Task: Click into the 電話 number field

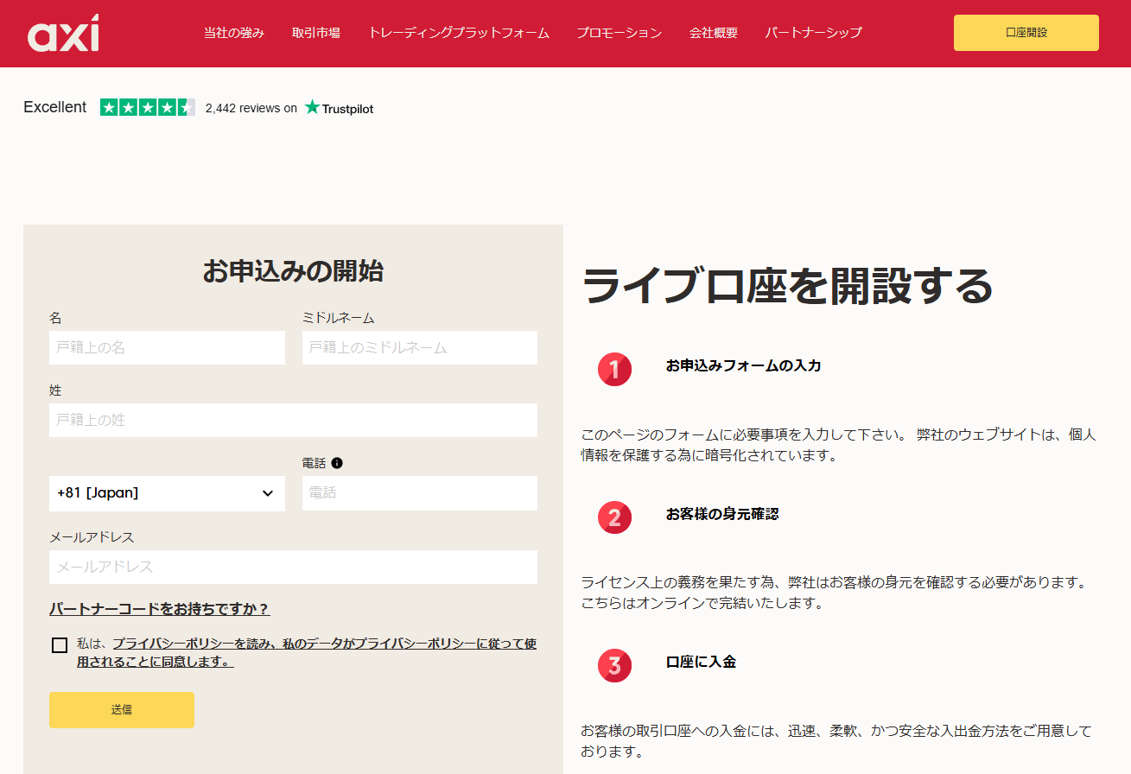Action: 419,493
